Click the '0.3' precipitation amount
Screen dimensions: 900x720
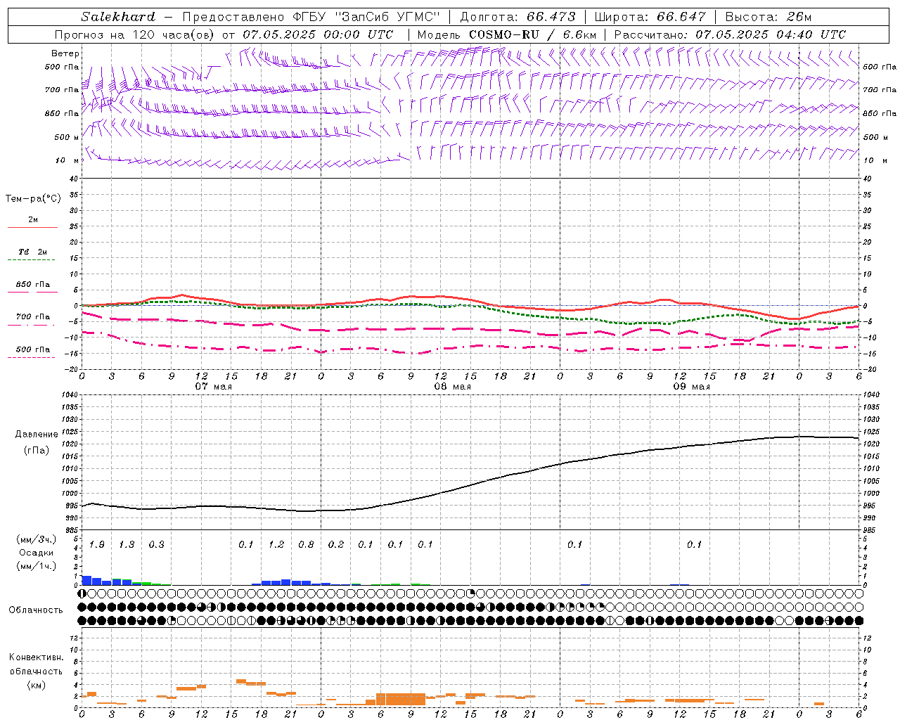pos(156,545)
